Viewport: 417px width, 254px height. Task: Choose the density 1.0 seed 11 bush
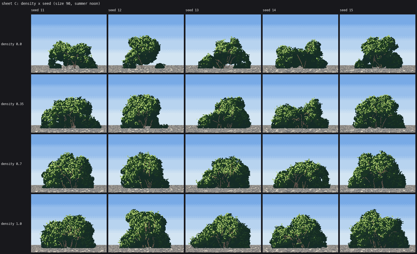click(x=69, y=223)
